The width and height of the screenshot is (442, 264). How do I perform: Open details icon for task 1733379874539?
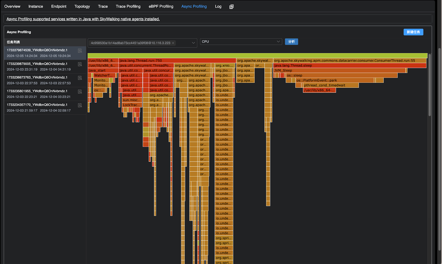point(80,51)
